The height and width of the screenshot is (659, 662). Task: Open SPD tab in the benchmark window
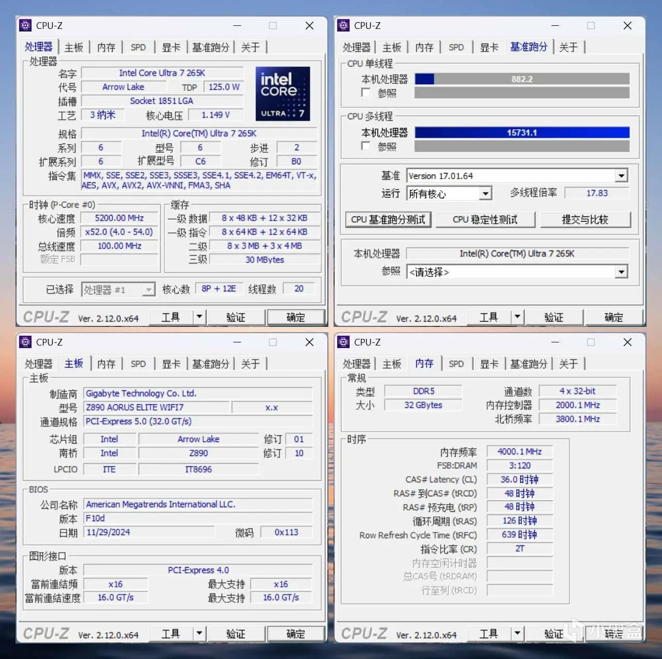(456, 48)
